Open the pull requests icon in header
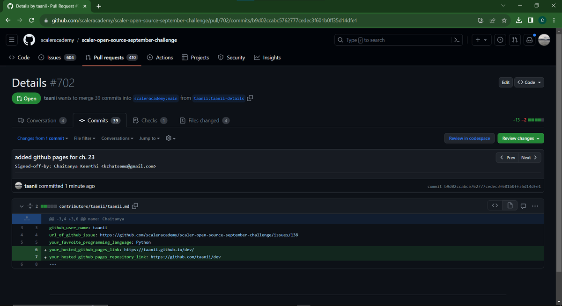 515,40
